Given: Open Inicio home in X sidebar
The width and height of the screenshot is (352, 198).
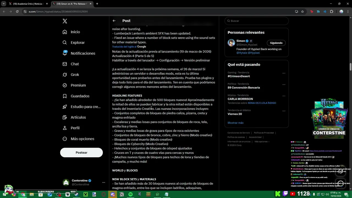Looking at the screenshot, I should point(71,32).
